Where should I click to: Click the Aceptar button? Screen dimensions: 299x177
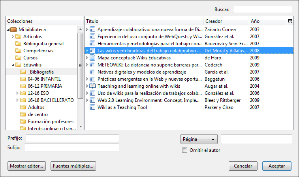click(x=277, y=166)
